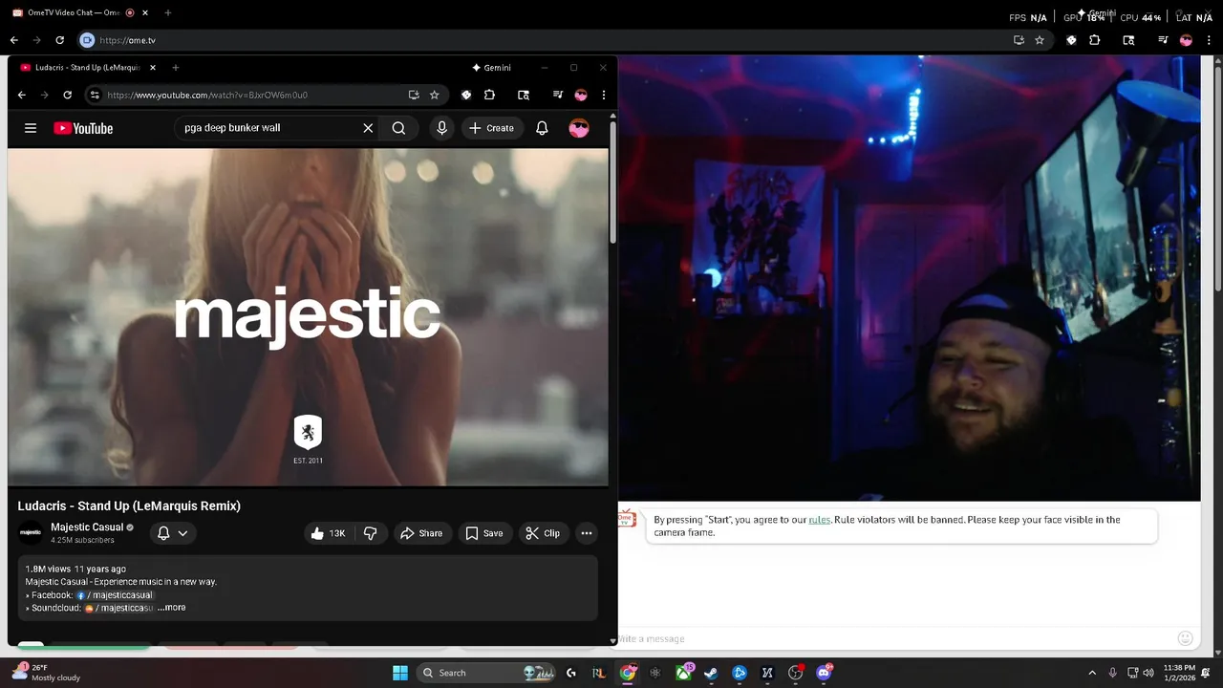Open the emoji picker in OmeTV chat
Viewport: 1223px width, 688px height.
point(1186,638)
